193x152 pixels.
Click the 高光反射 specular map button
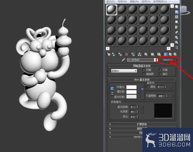click(139, 96)
